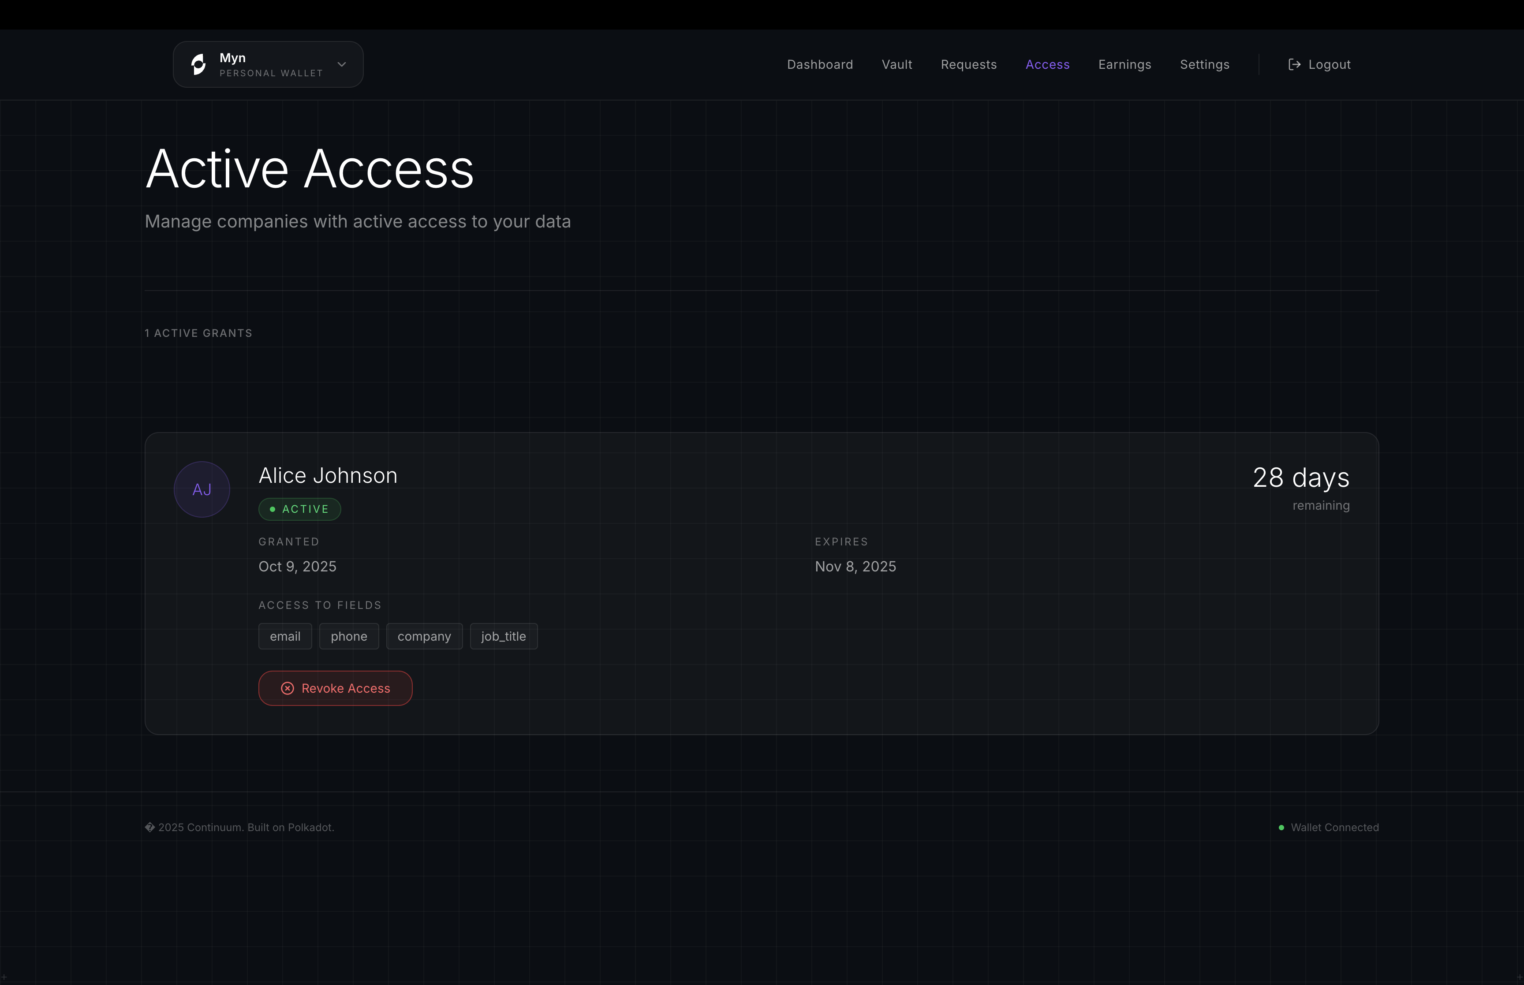Viewport: 1524px width, 985px height.
Task: Click the Alice Johnson name heading
Action: click(328, 476)
